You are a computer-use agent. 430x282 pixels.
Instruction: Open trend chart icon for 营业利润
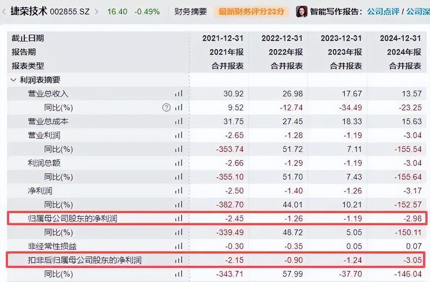(179, 135)
